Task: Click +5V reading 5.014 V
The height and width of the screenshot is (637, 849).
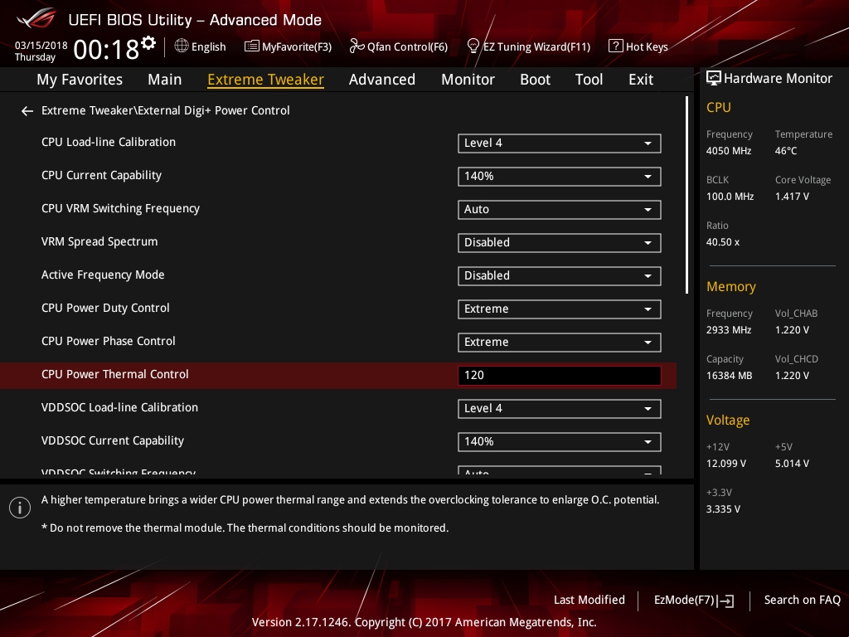Action: 792,464
